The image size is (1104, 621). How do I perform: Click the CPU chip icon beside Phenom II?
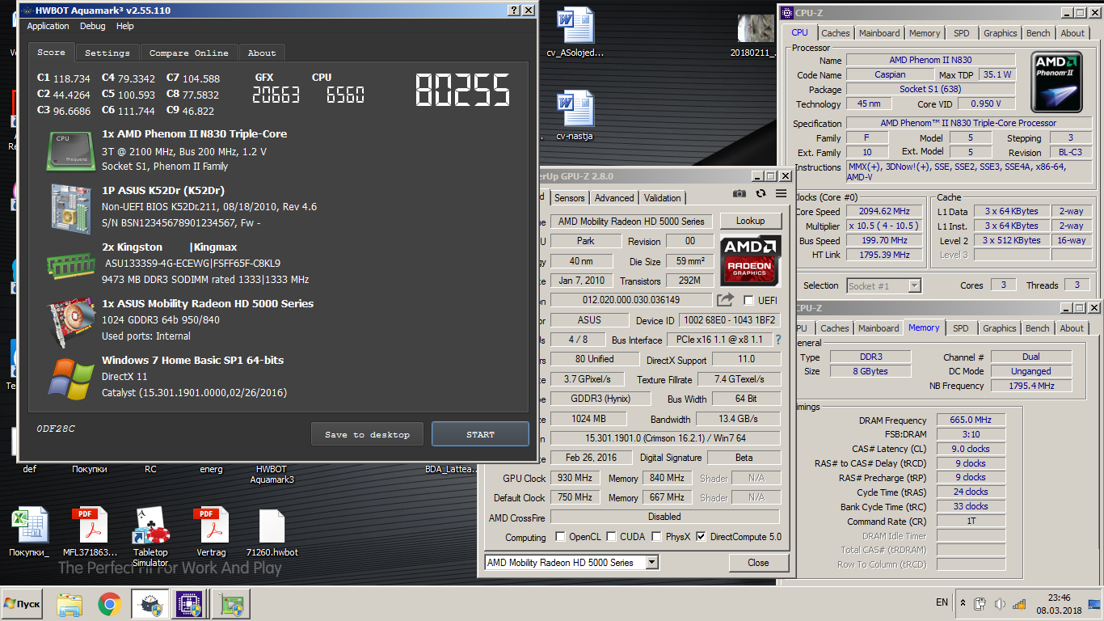(72, 150)
